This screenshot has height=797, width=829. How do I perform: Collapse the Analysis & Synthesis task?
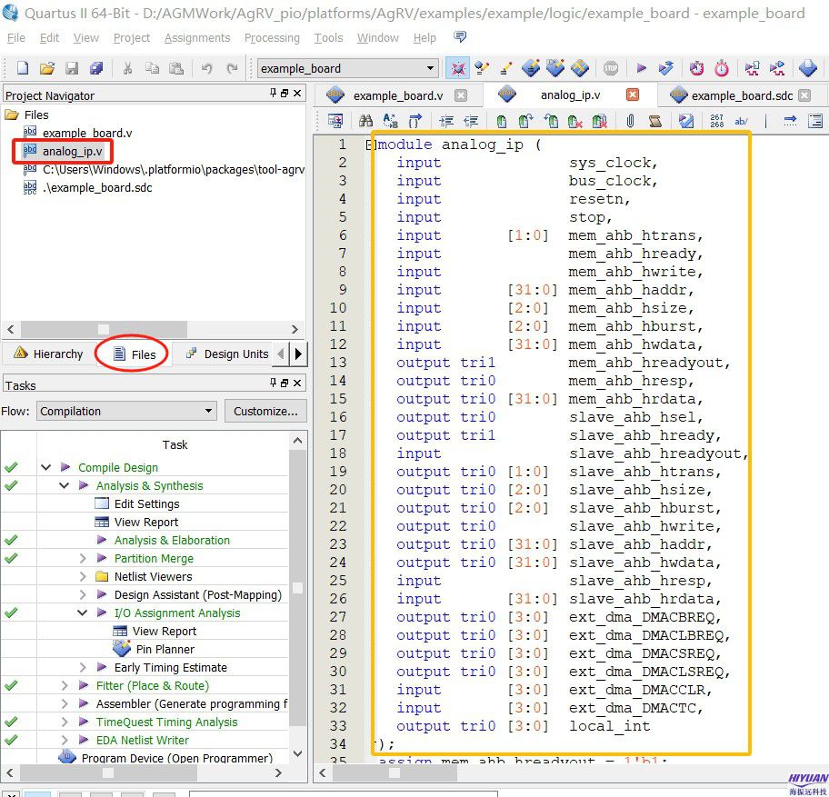point(65,485)
